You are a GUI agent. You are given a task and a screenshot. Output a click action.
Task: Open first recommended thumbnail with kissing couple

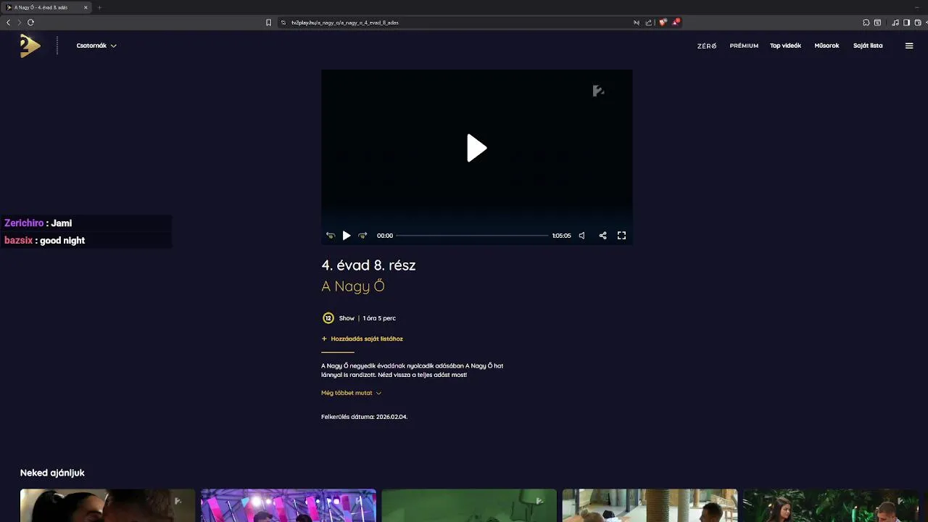point(107,505)
